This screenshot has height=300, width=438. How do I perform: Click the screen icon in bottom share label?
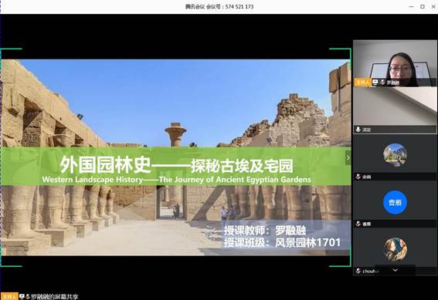point(22,296)
